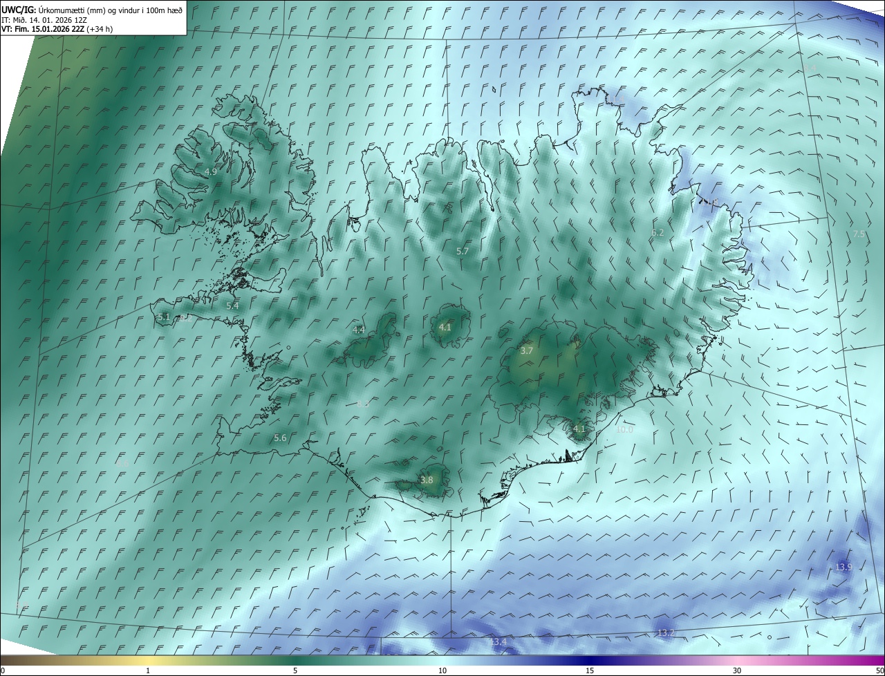Click the 'VT: Fim. 15.01.2026 22Z (+34 h)' line
885x676 pixels.
[57, 29]
